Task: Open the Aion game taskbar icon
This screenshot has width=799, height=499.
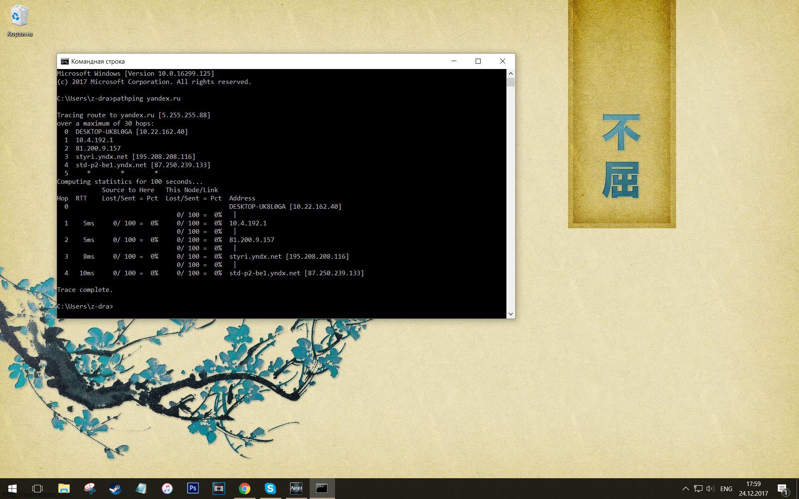Action: [x=296, y=489]
